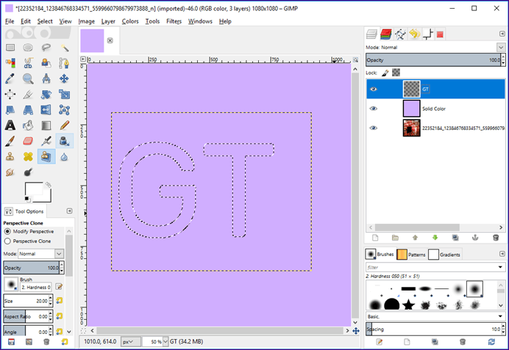Select the Clone stamp tool
This screenshot has width=509, height=350.
[x=10, y=157]
